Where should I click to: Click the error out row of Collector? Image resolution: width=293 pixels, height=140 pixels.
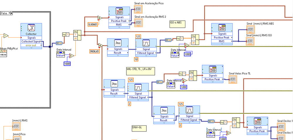tap(31, 45)
